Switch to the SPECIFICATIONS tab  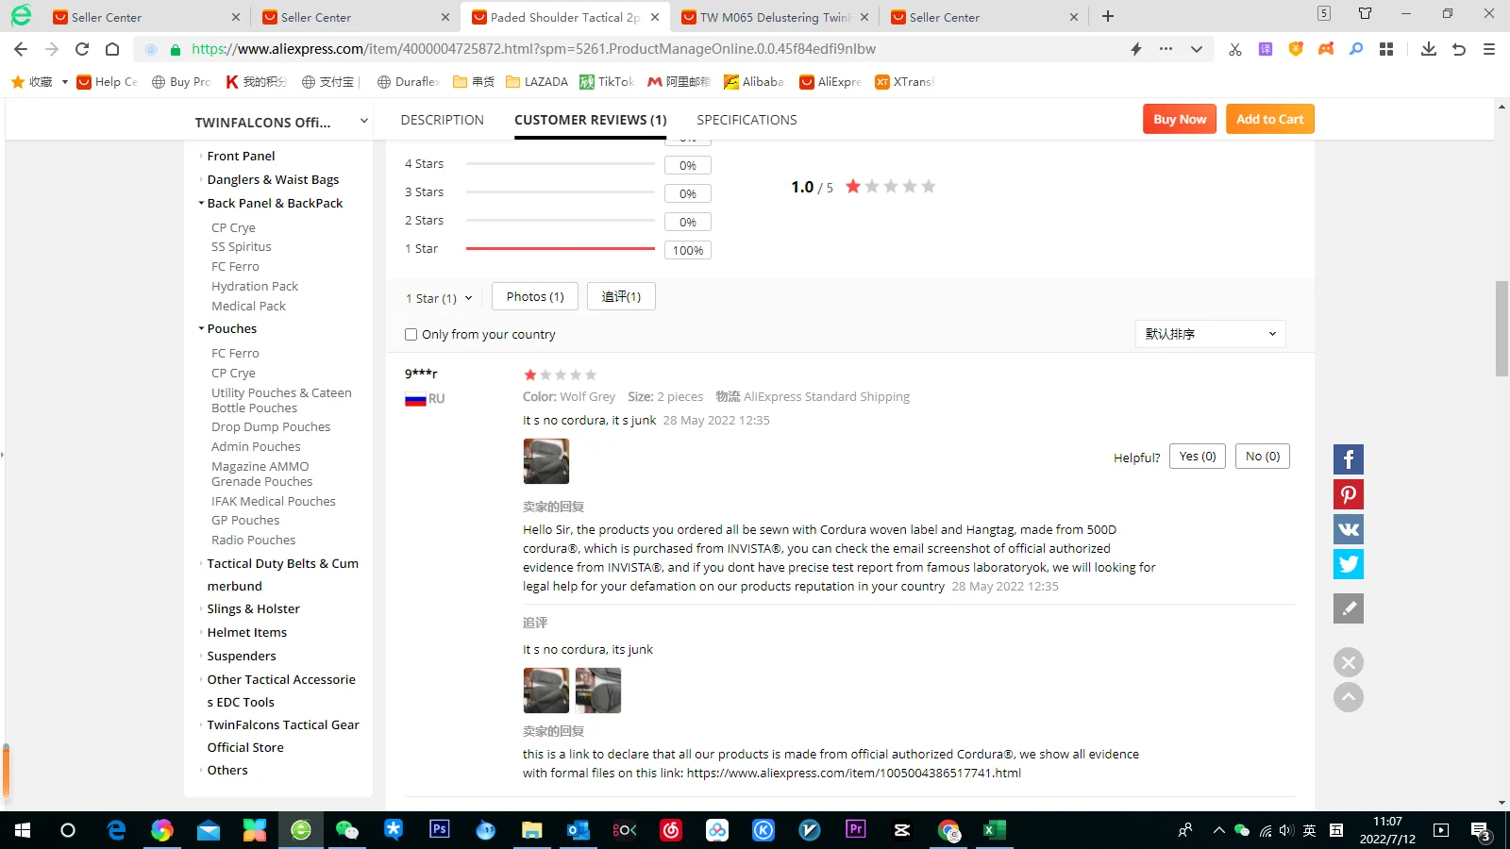click(747, 120)
